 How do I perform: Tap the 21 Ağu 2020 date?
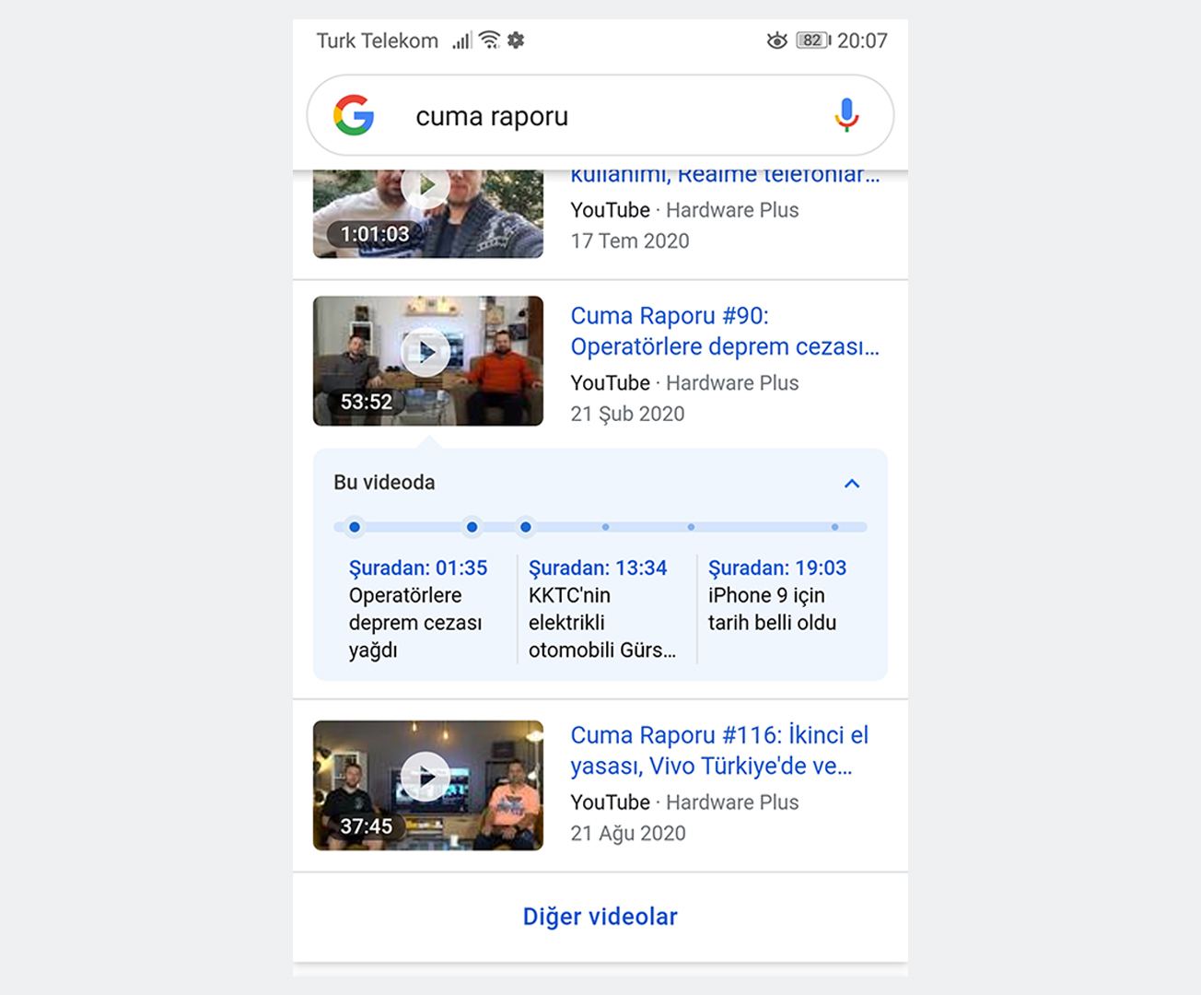(x=628, y=833)
